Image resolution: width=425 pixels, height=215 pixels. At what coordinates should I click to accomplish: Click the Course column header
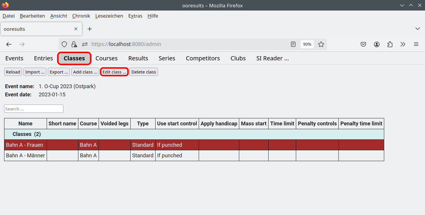(x=88, y=124)
